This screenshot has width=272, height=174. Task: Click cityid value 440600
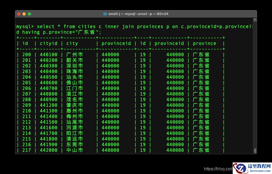pos(49,83)
